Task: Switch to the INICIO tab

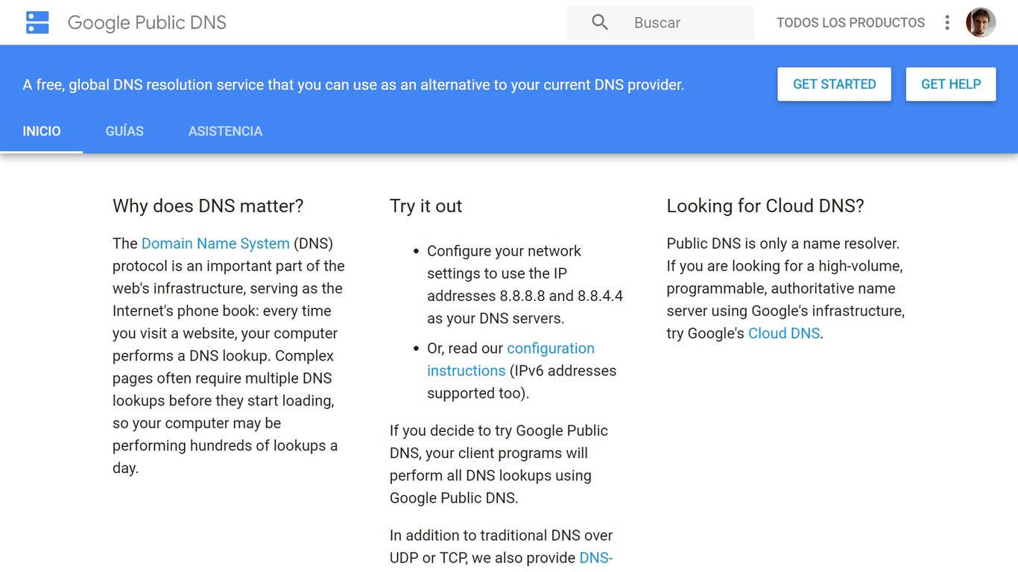Action: coord(42,131)
